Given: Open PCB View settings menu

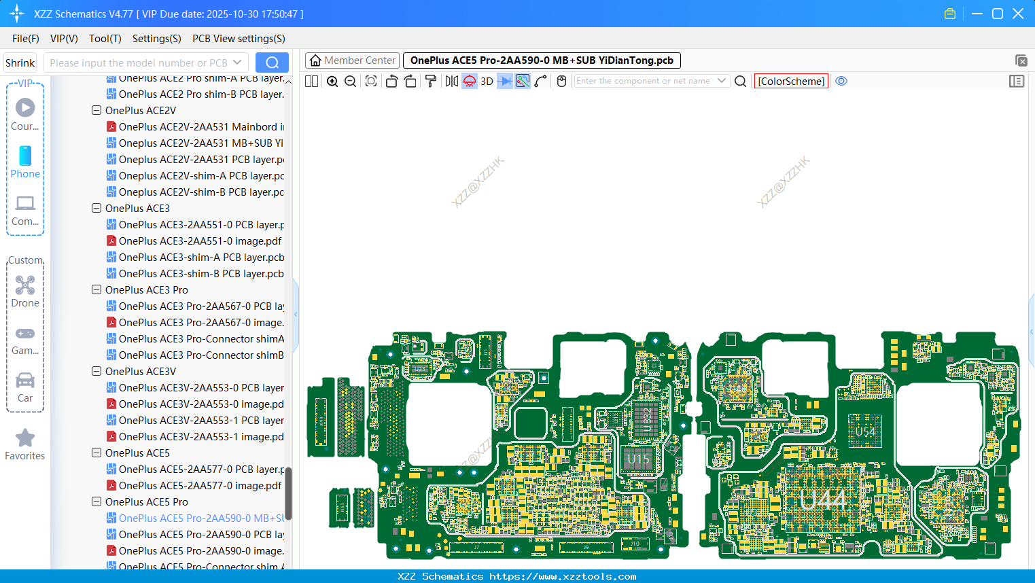Looking at the screenshot, I should tap(239, 39).
